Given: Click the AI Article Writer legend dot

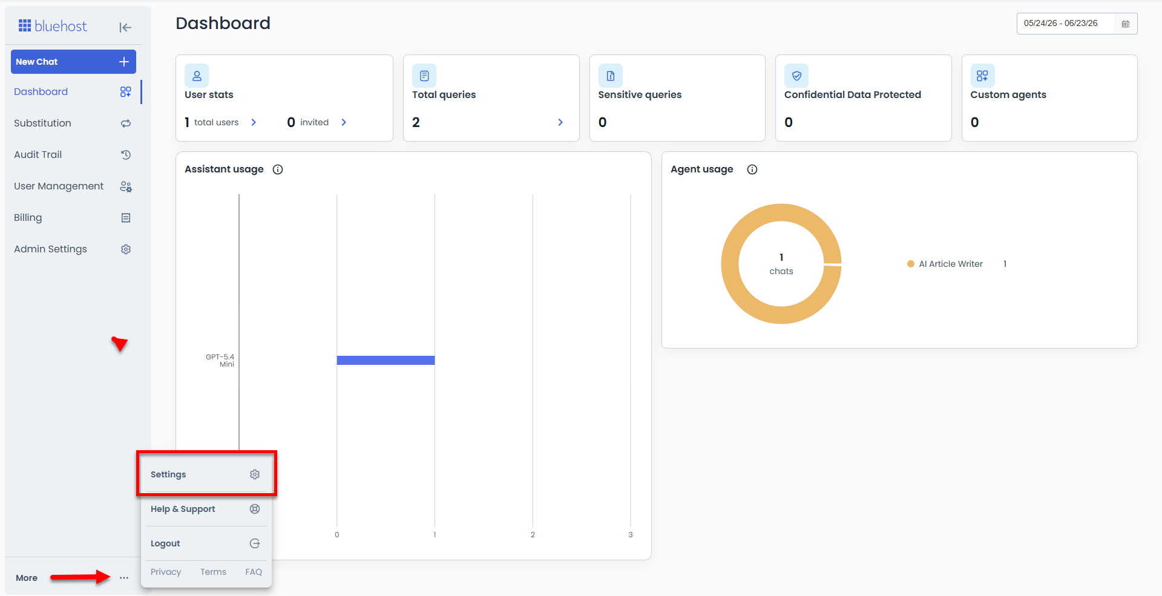Looking at the screenshot, I should coord(911,264).
